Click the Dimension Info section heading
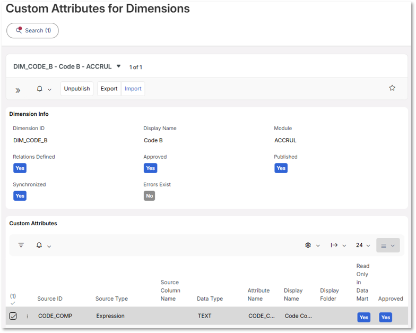Image resolution: width=416 pixels, height=333 pixels. [x=29, y=114]
